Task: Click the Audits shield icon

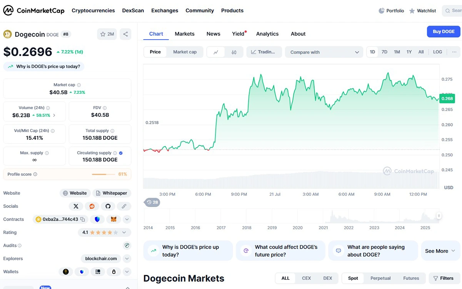Action: pos(127,246)
